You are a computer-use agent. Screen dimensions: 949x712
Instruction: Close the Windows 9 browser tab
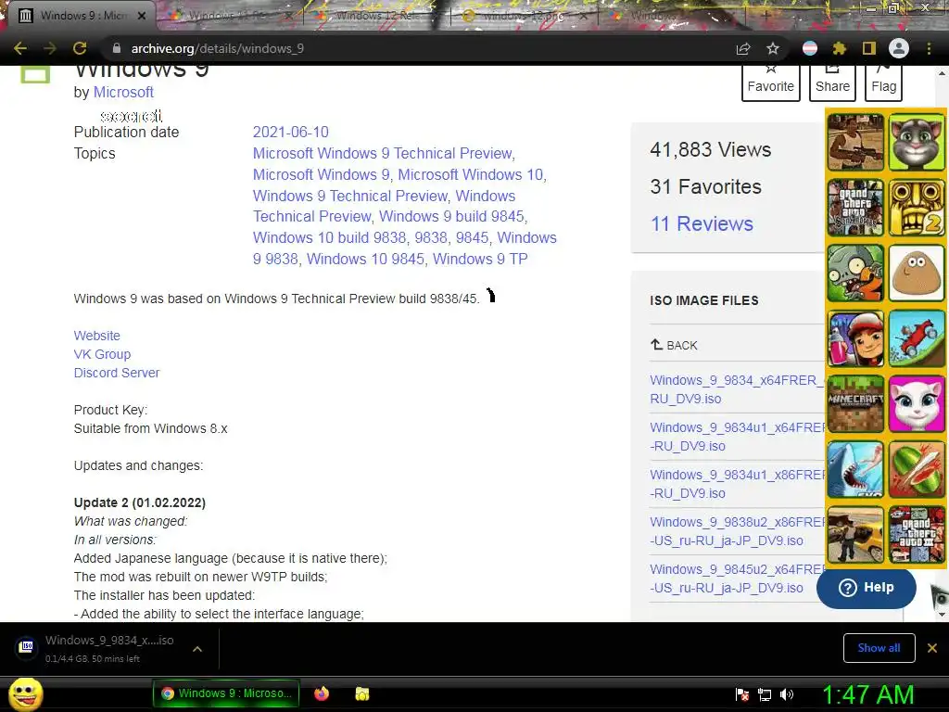pyautogui.click(x=142, y=16)
